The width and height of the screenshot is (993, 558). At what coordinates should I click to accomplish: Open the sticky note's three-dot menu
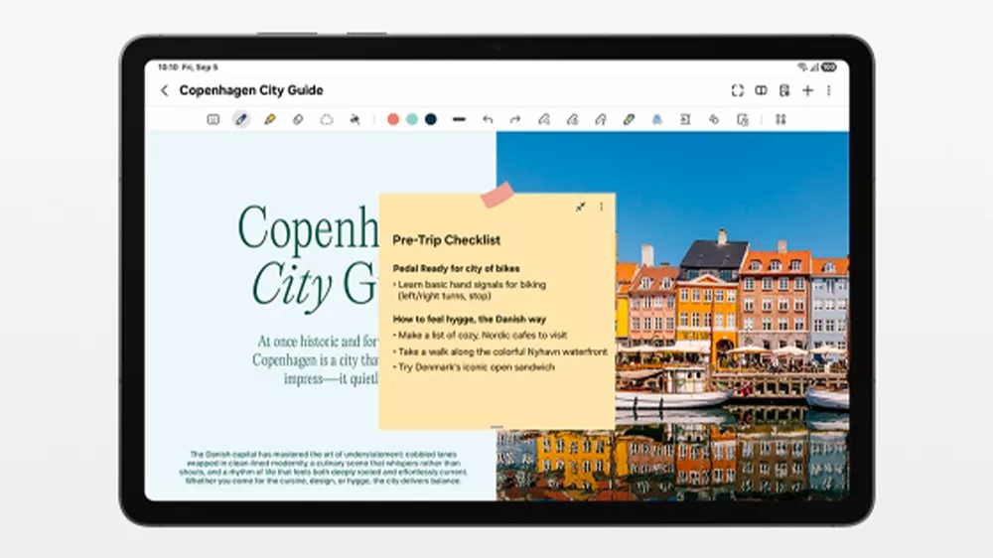coord(601,207)
